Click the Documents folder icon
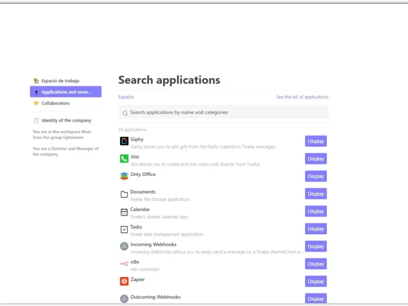This screenshot has height=306, width=408. coord(124,194)
